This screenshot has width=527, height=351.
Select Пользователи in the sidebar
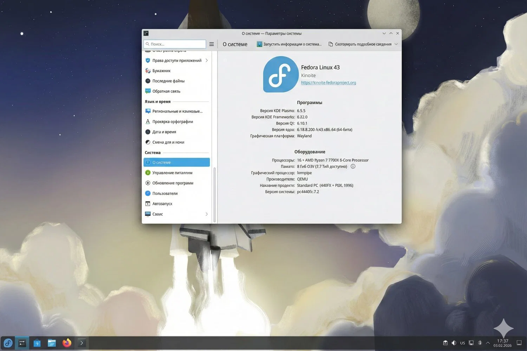pos(165,193)
